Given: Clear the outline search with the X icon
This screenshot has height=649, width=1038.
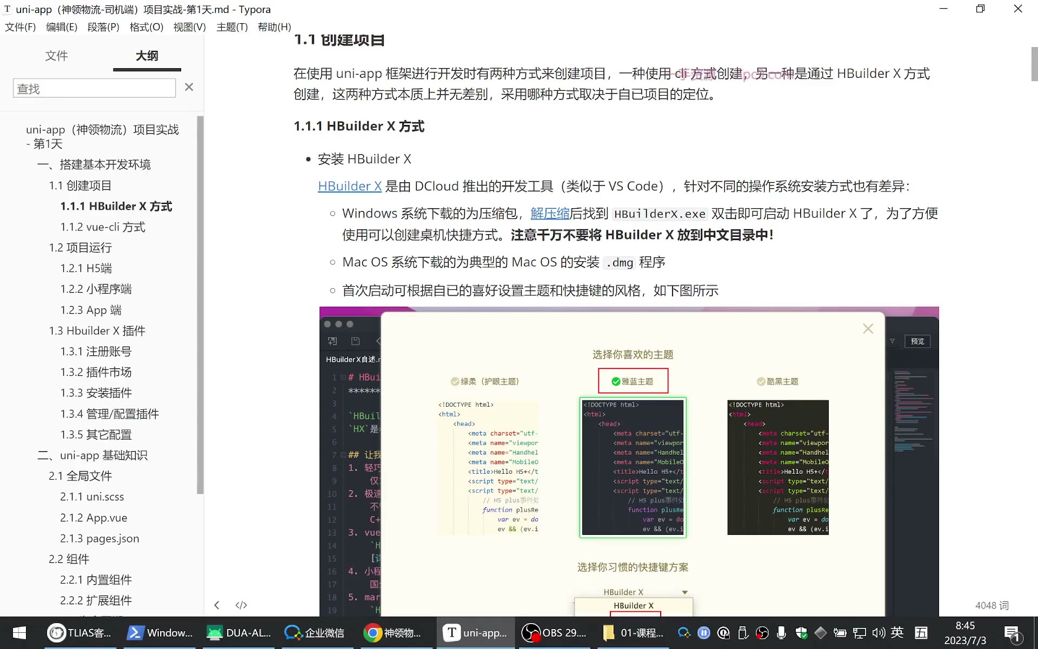Looking at the screenshot, I should 189,87.
